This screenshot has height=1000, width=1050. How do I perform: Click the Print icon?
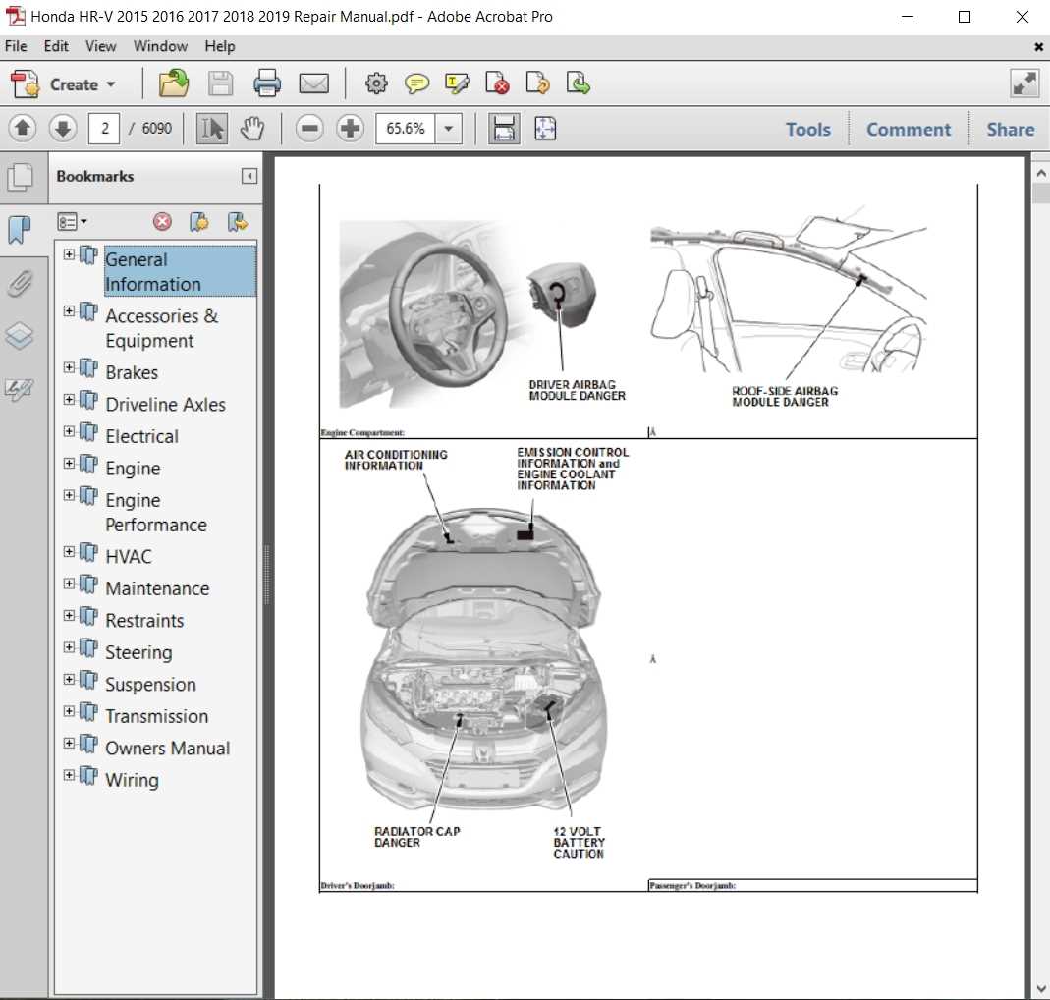[x=267, y=84]
